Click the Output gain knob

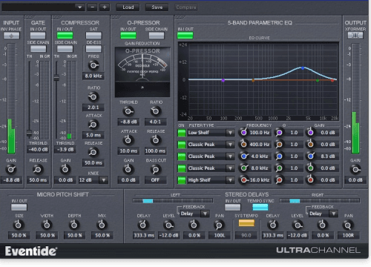[x=355, y=170]
